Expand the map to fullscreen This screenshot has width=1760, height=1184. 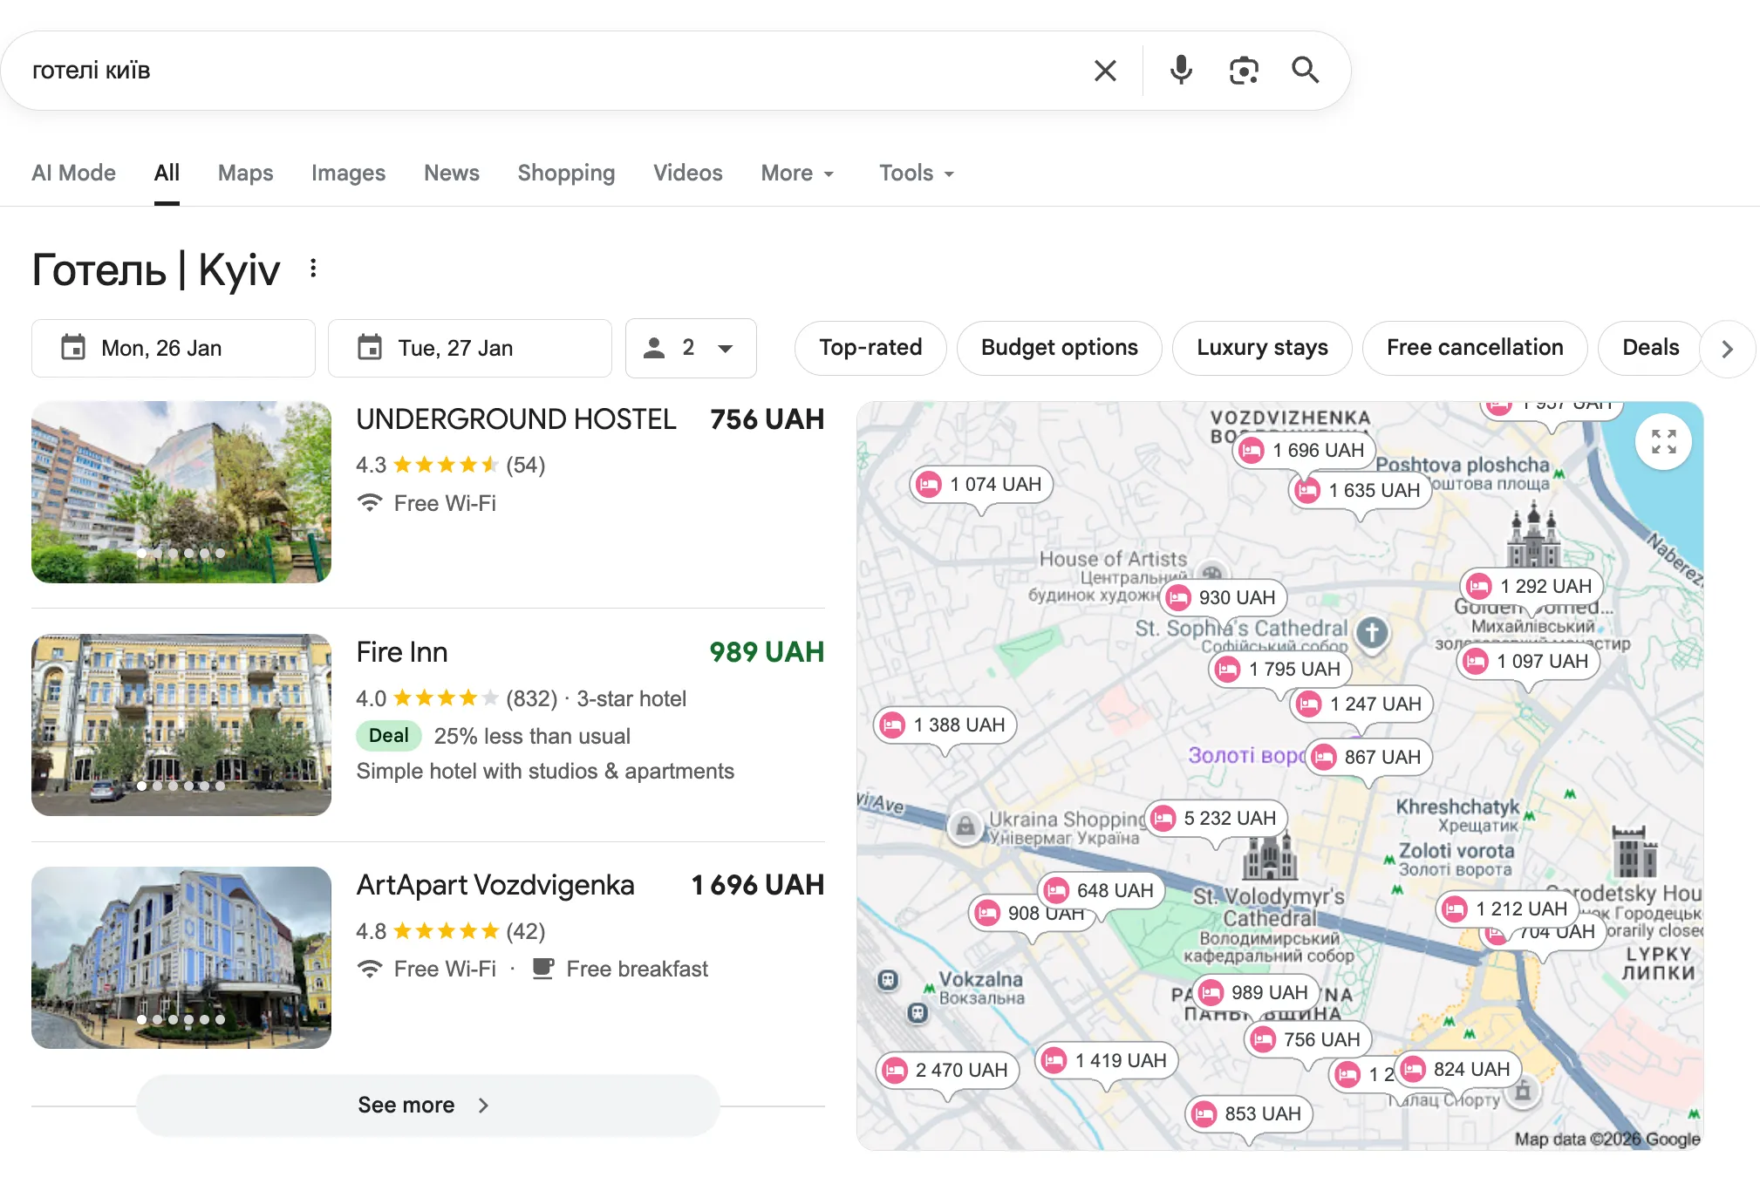point(1663,442)
